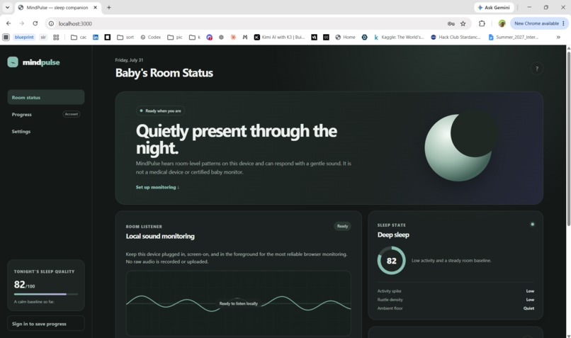Click the Ready badge on Room Listener card

tap(342, 226)
